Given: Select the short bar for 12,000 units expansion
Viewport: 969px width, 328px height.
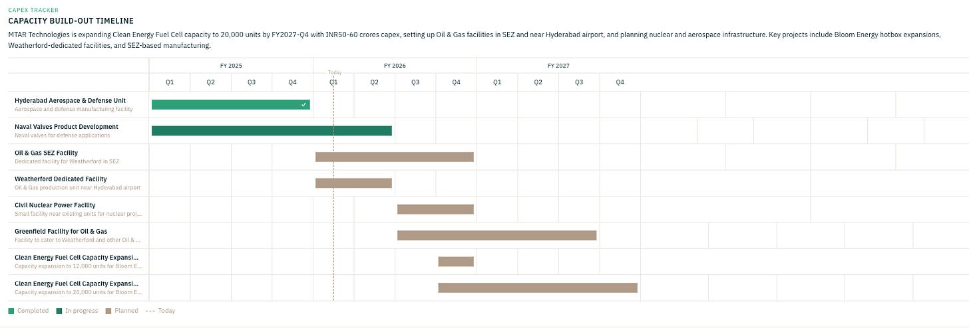Looking at the screenshot, I should (x=456, y=262).
